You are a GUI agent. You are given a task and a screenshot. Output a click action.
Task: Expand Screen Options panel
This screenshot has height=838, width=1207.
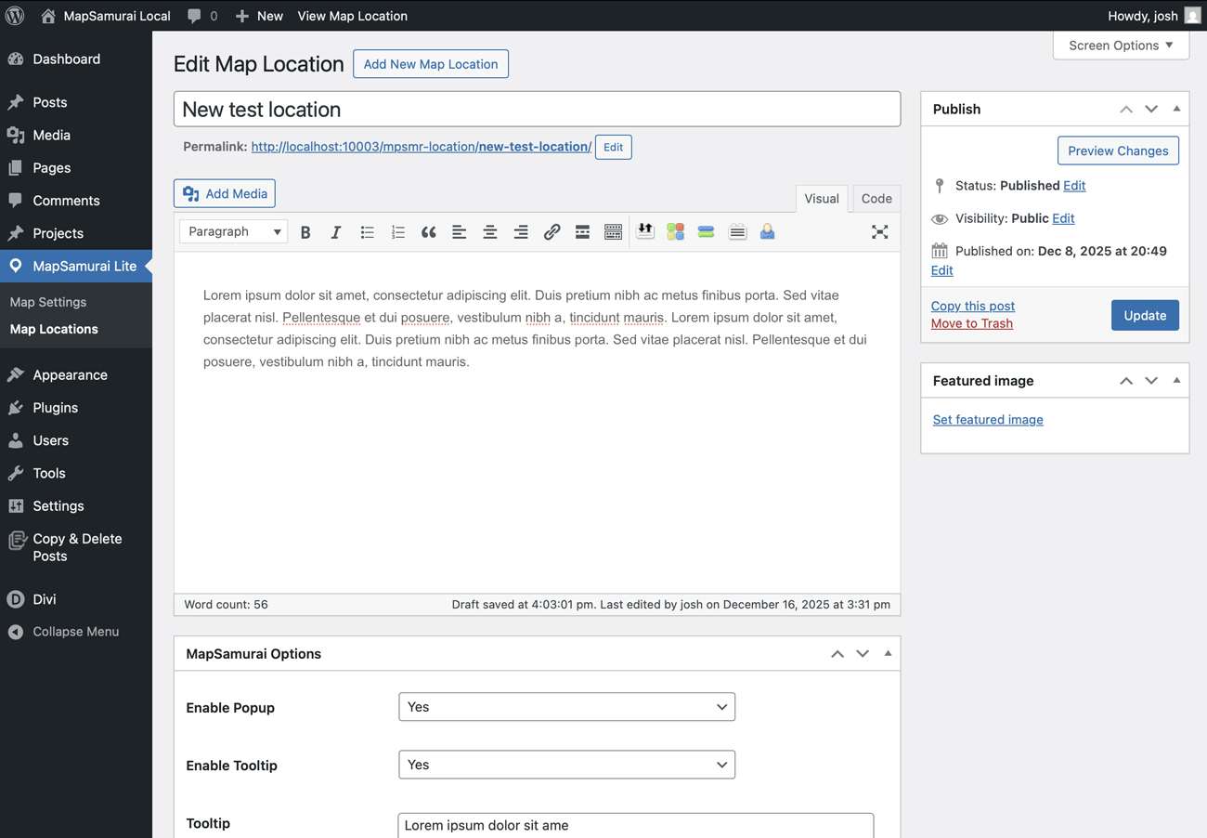tap(1121, 46)
